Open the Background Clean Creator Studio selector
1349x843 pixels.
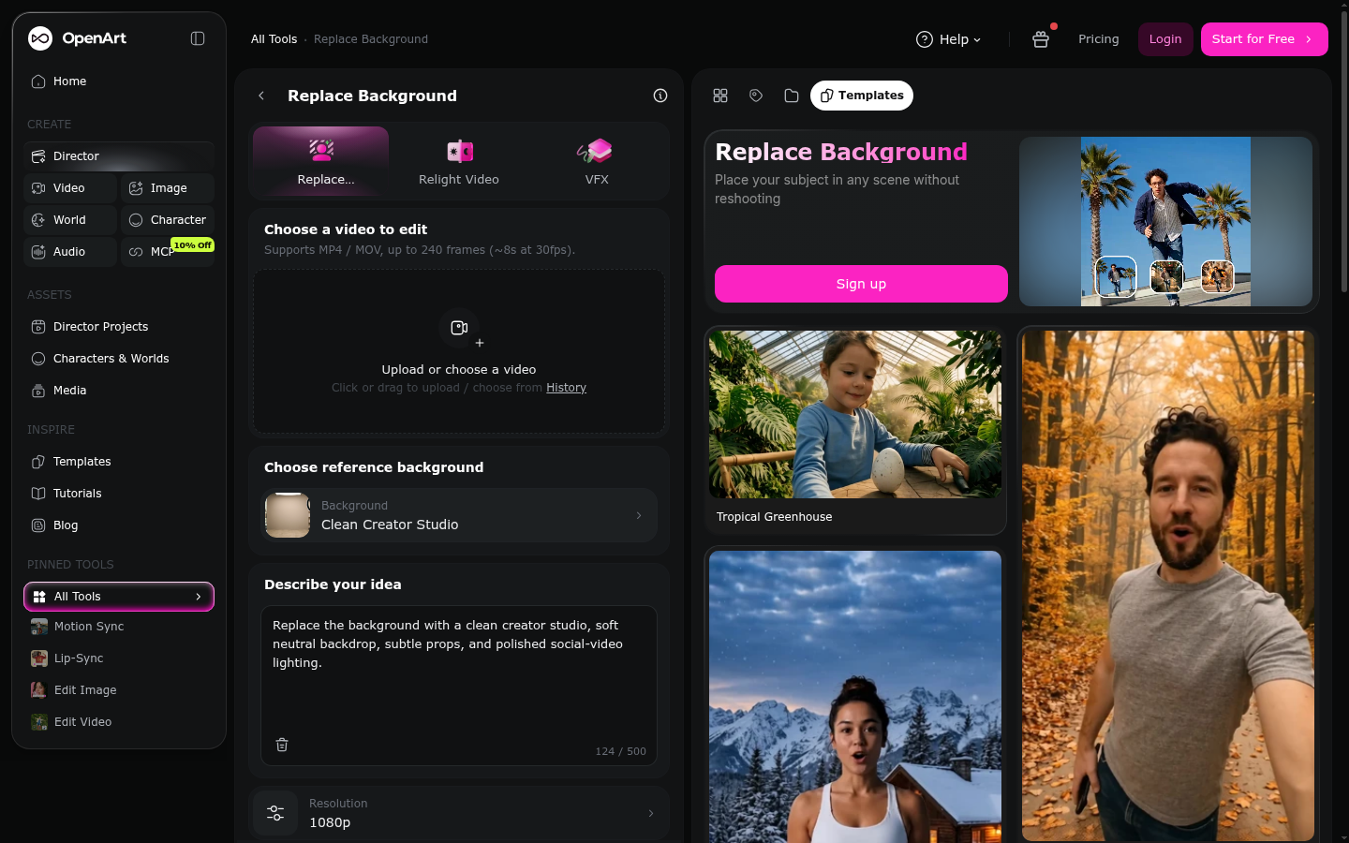coord(459,515)
